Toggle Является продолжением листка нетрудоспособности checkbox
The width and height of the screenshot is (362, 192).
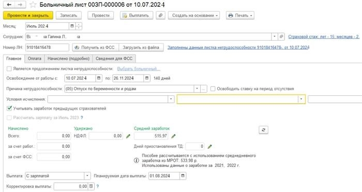(x=9, y=68)
